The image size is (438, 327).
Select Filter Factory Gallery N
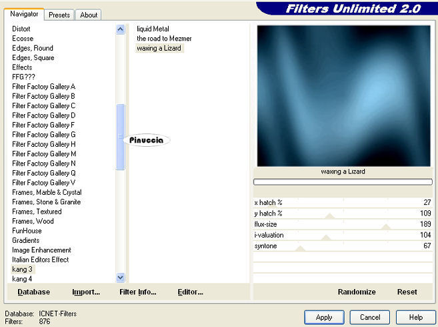point(44,163)
